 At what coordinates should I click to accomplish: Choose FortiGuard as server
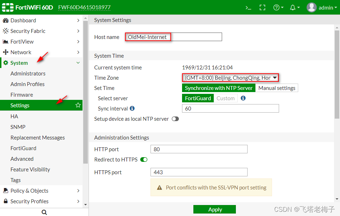198,98
